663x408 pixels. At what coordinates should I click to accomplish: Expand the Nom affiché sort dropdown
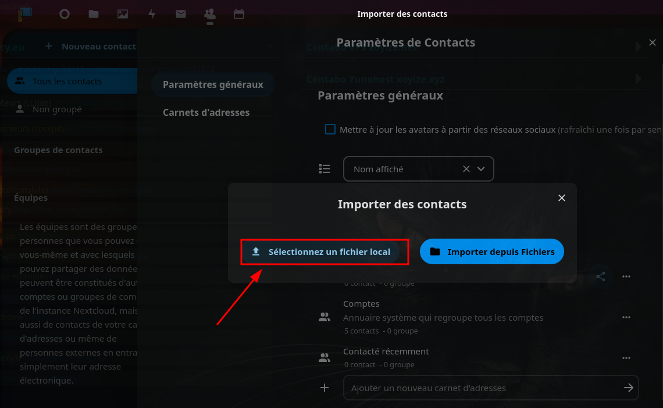[481, 169]
